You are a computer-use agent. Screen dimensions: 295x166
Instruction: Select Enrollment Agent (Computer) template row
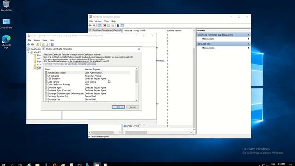tap(88, 90)
